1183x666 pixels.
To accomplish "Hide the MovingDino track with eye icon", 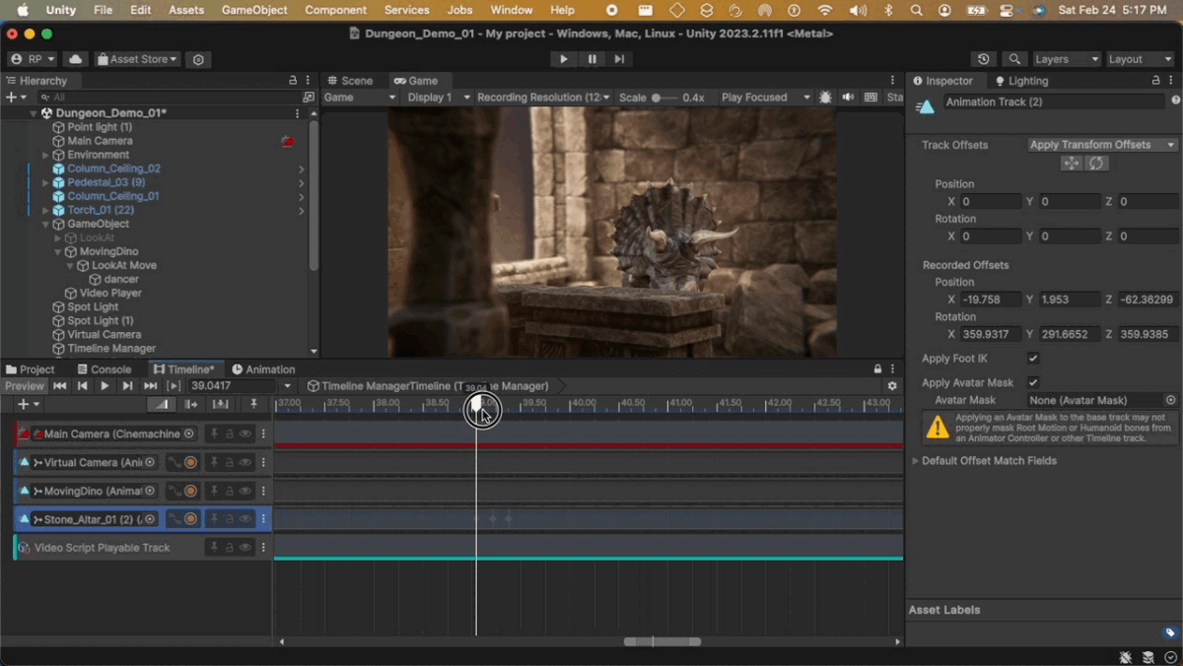I will point(245,491).
